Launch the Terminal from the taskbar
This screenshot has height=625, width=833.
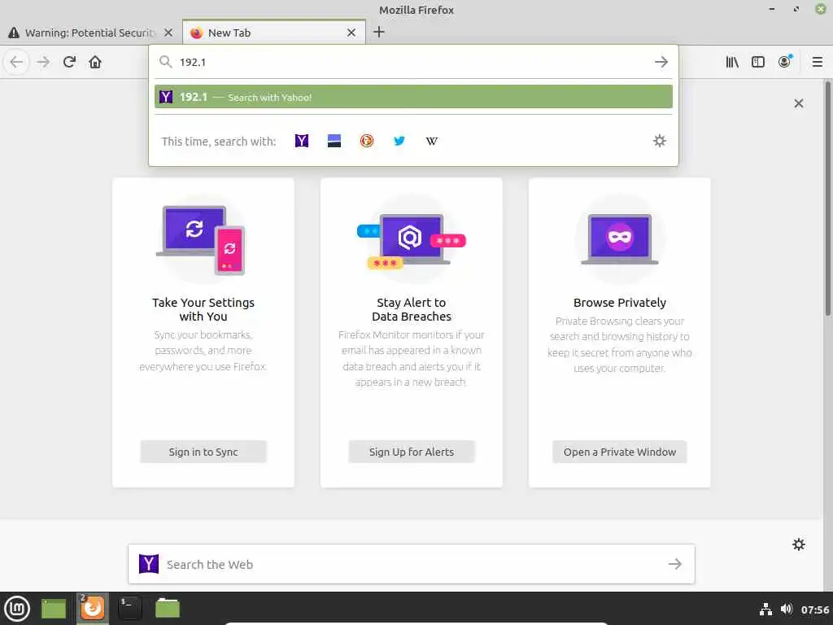[x=129, y=608]
